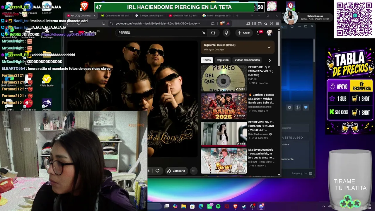
Task: Open the 'DECIDI VIVIR SIN TI' video title
Action: coord(261,126)
